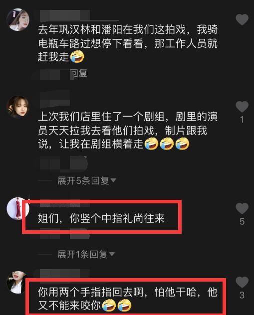This screenshot has height=315, width=254.
Task: Open the blurred username above second comment
Action: (55, 99)
